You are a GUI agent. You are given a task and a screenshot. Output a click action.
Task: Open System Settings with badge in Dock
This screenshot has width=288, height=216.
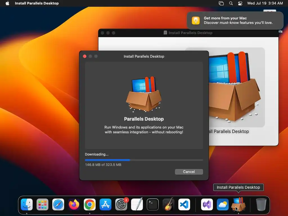121,204
